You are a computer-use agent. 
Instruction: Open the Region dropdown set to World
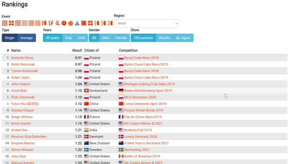pyautogui.click(x=146, y=24)
